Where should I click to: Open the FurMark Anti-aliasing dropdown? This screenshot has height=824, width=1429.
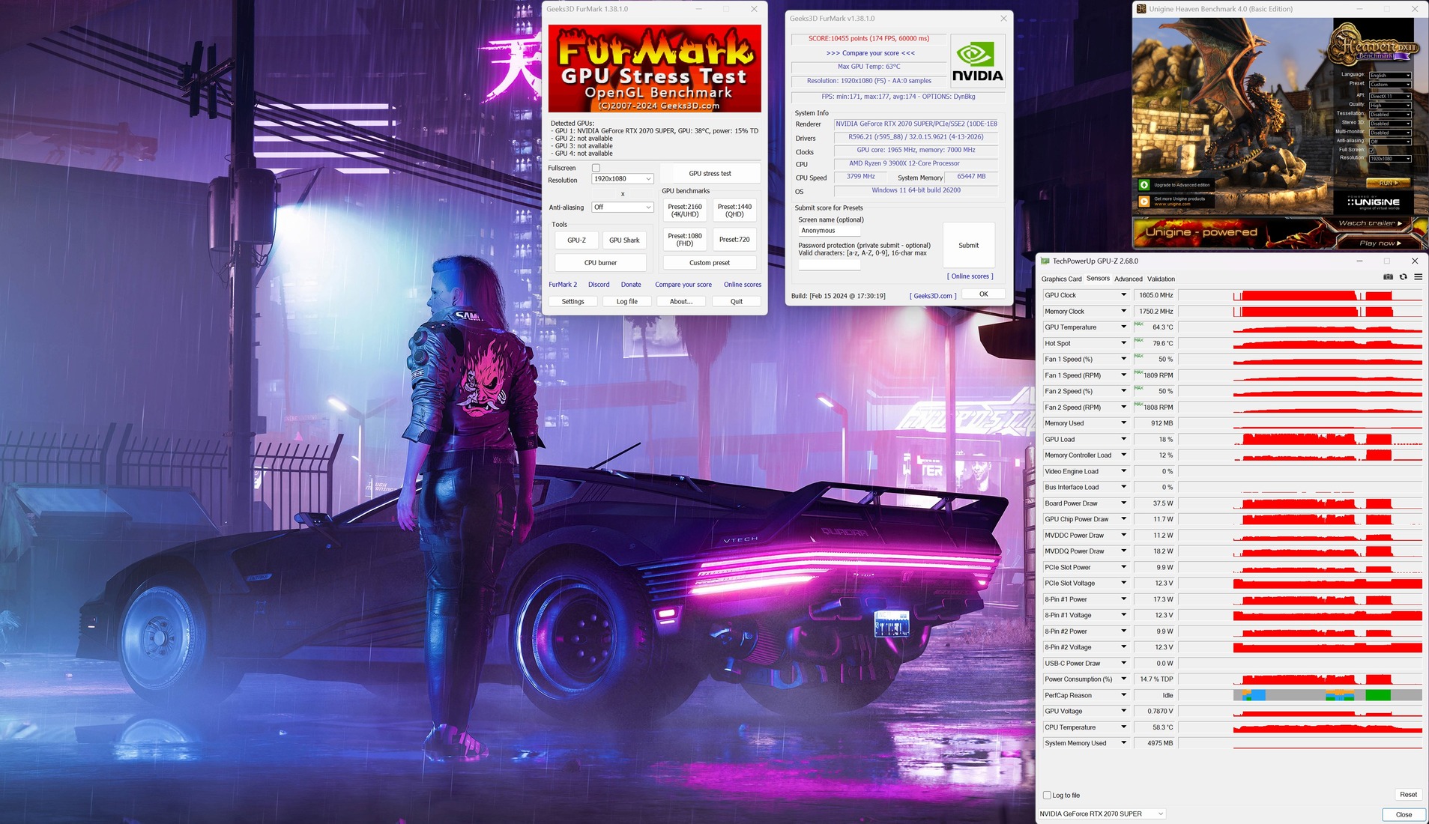623,207
